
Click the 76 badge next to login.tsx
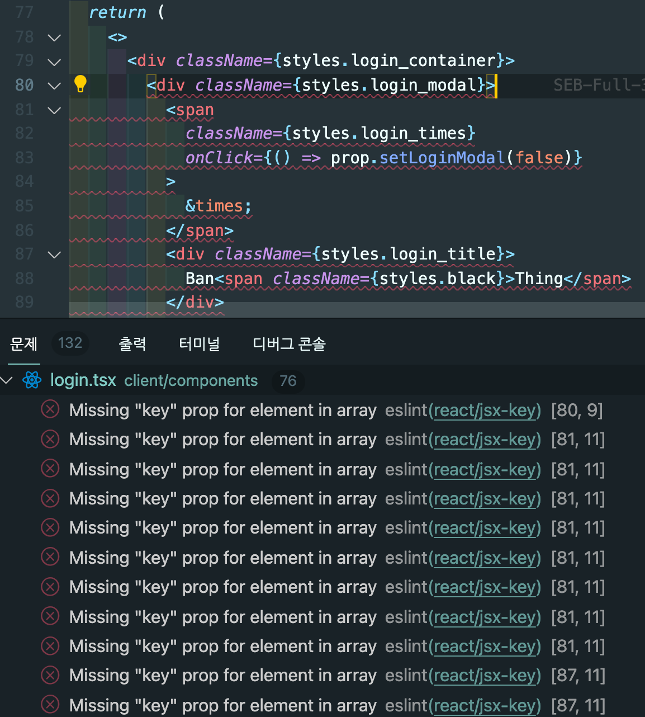(x=288, y=381)
